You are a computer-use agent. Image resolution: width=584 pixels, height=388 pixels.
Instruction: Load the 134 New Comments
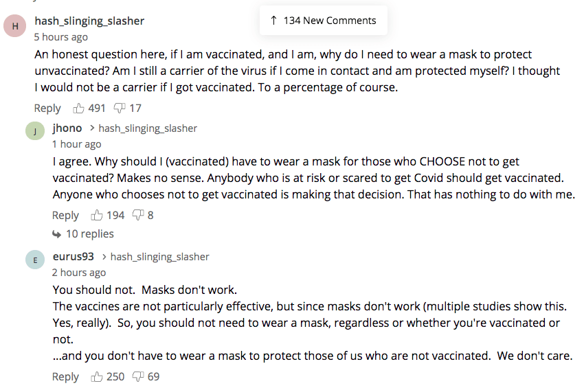tap(324, 21)
